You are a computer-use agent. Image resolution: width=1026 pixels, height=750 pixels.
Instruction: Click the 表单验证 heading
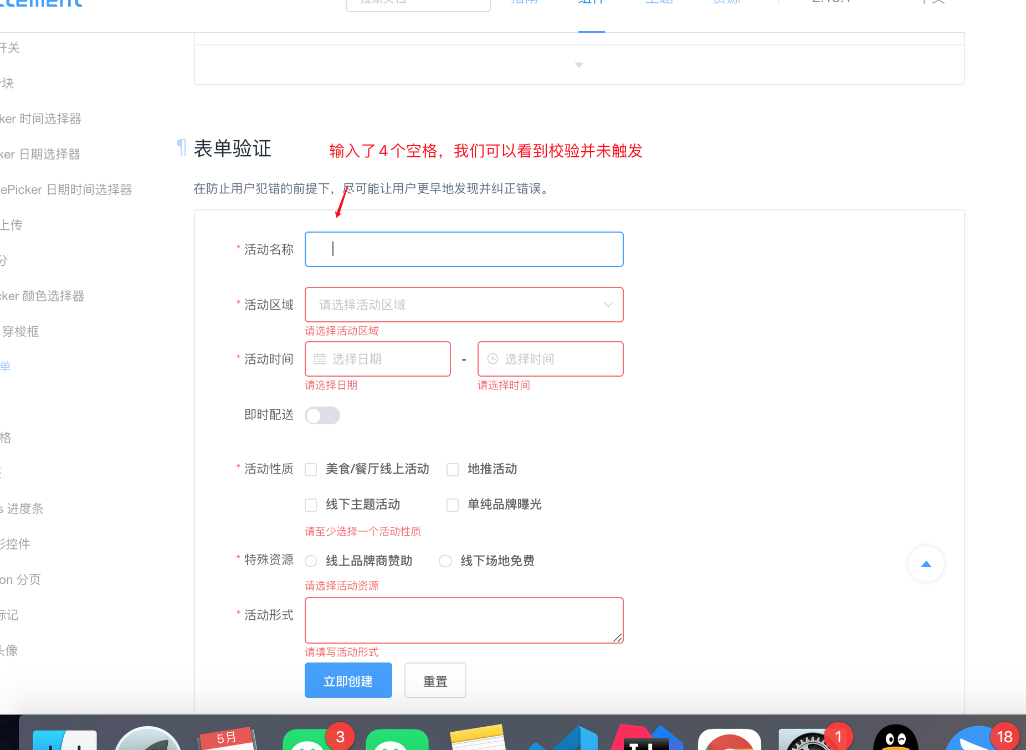tap(233, 148)
